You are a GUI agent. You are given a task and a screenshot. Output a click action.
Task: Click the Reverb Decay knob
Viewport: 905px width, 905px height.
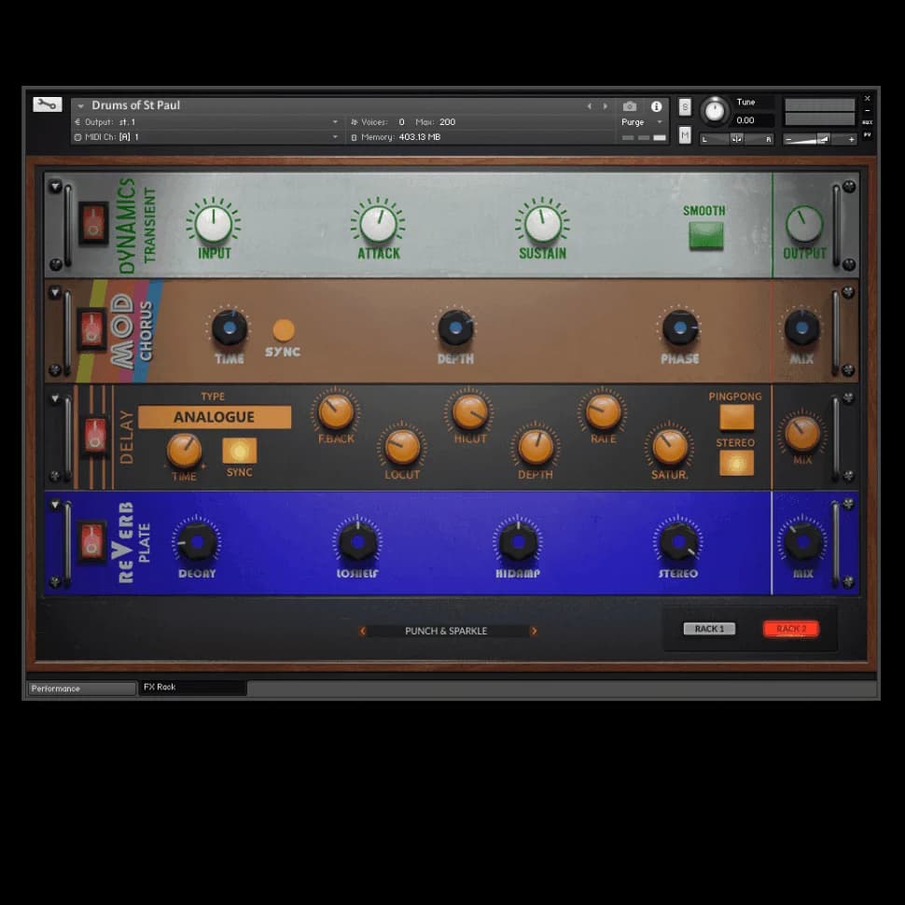tap(197, 541)
